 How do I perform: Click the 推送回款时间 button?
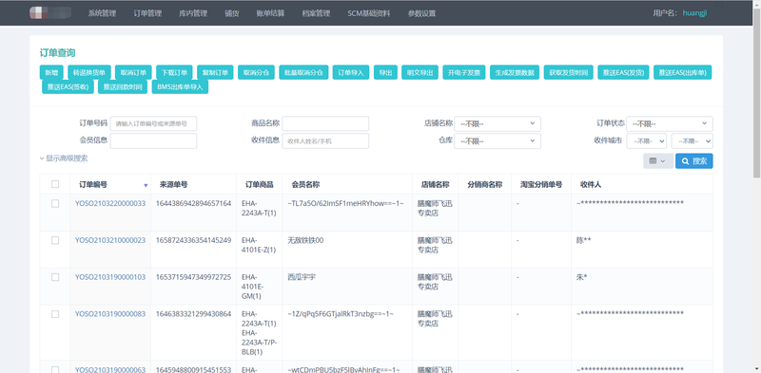pyautogui.click(x=123, y=87)
